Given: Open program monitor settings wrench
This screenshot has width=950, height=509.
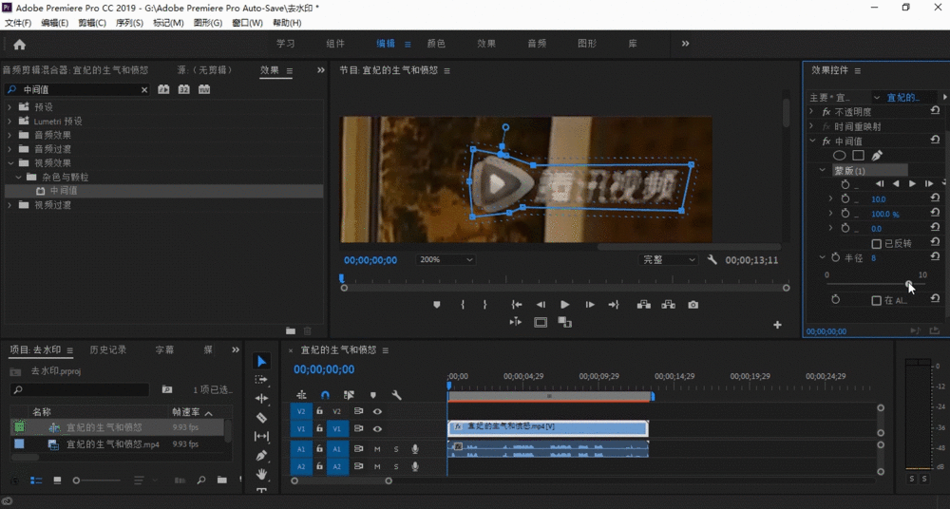Looking at the screenshot, I should point(712,259).
